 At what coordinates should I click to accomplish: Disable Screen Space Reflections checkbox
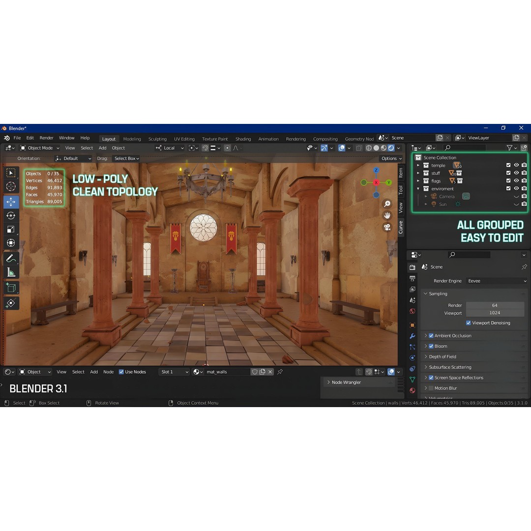(431, 378)
